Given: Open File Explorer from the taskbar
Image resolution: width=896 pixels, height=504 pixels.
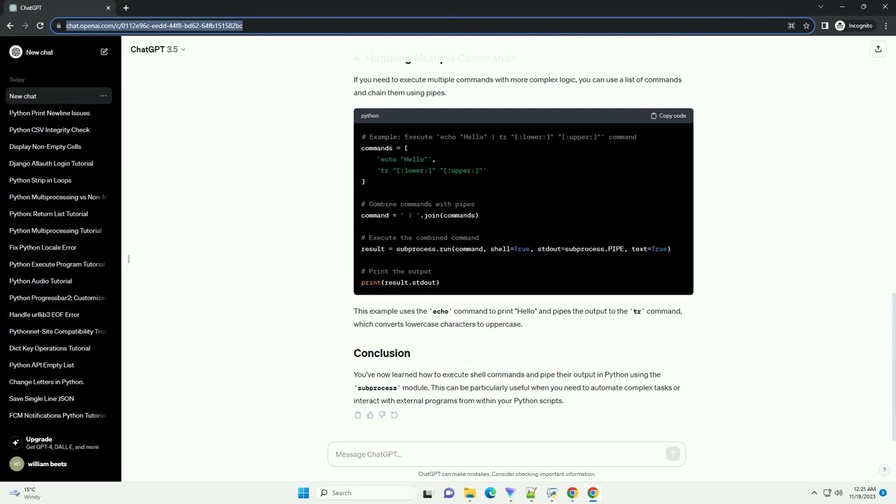Looking at the screenshot, I should (470, 493).
